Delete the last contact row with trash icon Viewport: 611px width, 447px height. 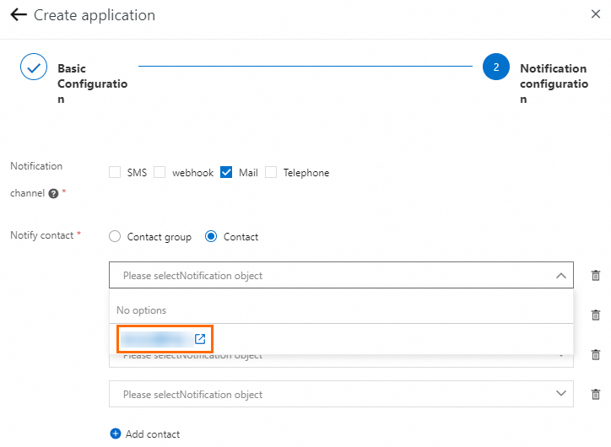(596, 394)
